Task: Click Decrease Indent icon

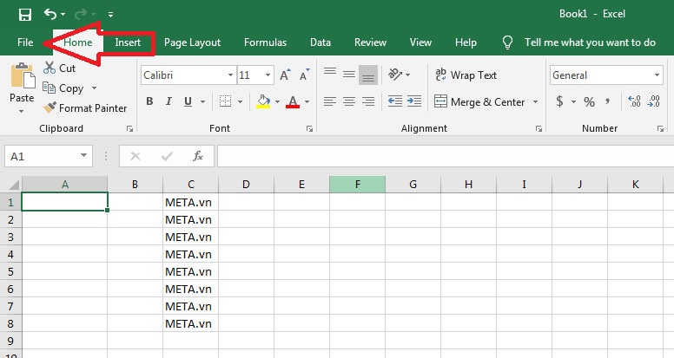Action: 395,101
